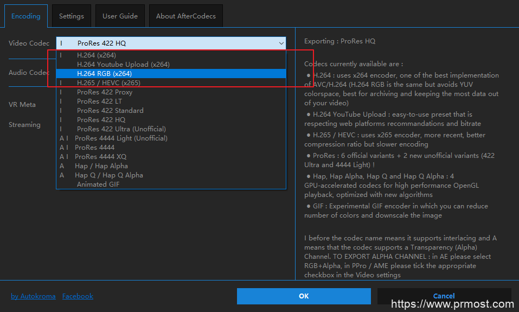Image resolution: width=519 pixels, height=312 pixels.
Task: Click the Streaming label
Action: click(24, 125)
